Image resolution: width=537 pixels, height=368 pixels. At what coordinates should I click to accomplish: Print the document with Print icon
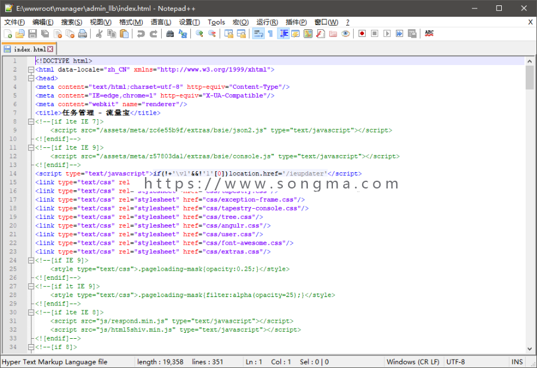click(82, 33)
